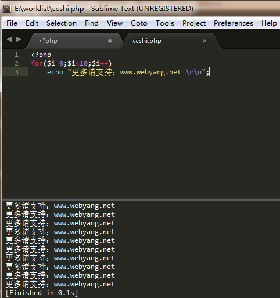
Task: Click the last www.webyang.net output line
Action: click(60, 284)
